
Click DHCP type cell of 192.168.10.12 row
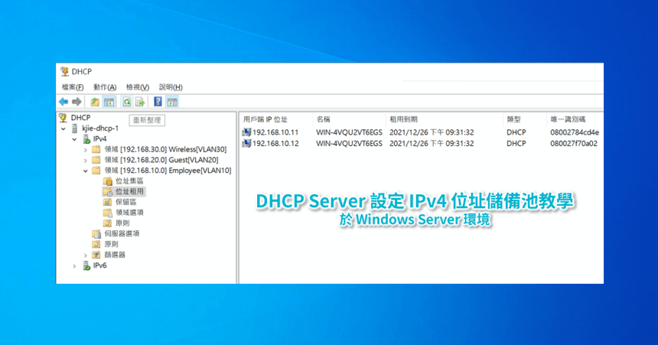[516, 143]
